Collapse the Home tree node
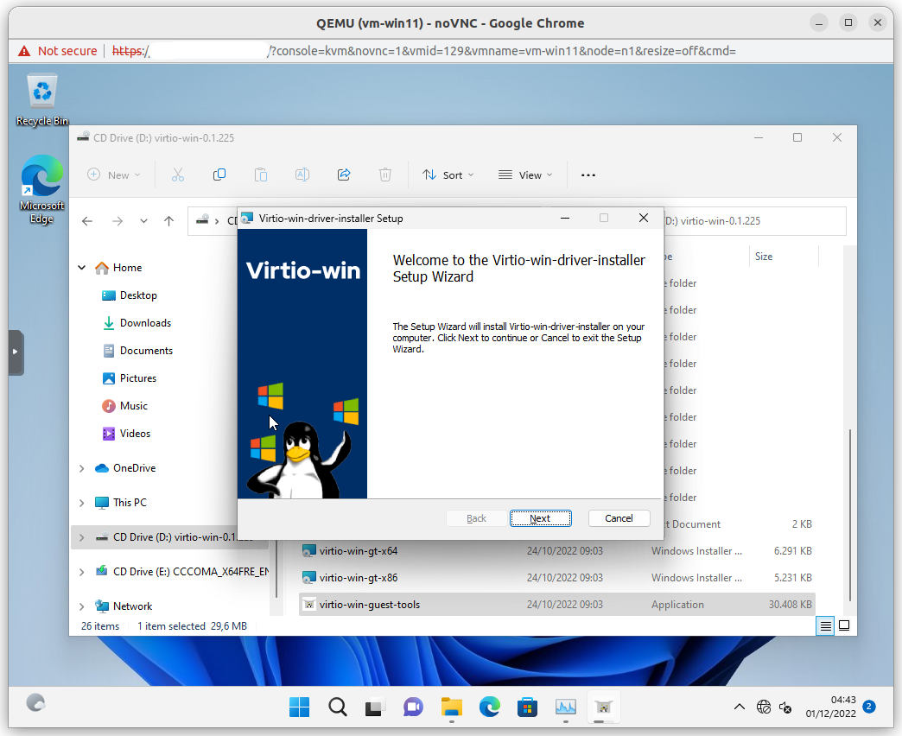Image resolution: width=902 pixels, height=736 pixels. [x=82, y=268]
